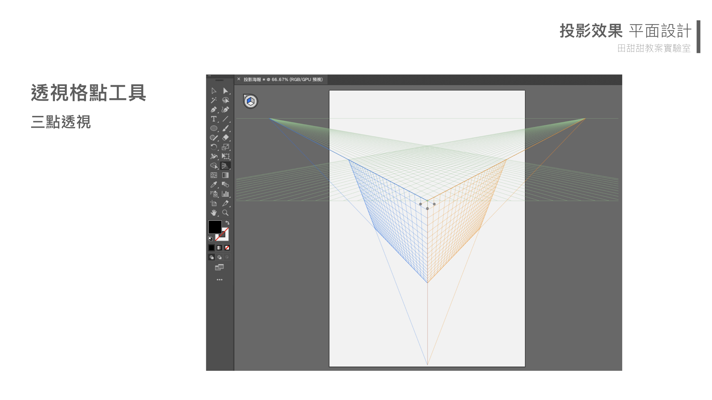712x400 pixels.
Task: Enable Draw Behind mode
Action: point(219,257)
